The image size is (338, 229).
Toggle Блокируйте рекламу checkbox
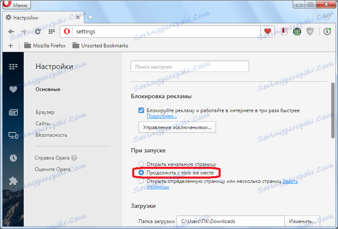141,110
